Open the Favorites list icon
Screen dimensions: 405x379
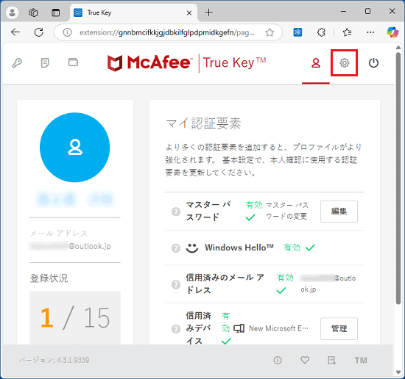[347, 32]
